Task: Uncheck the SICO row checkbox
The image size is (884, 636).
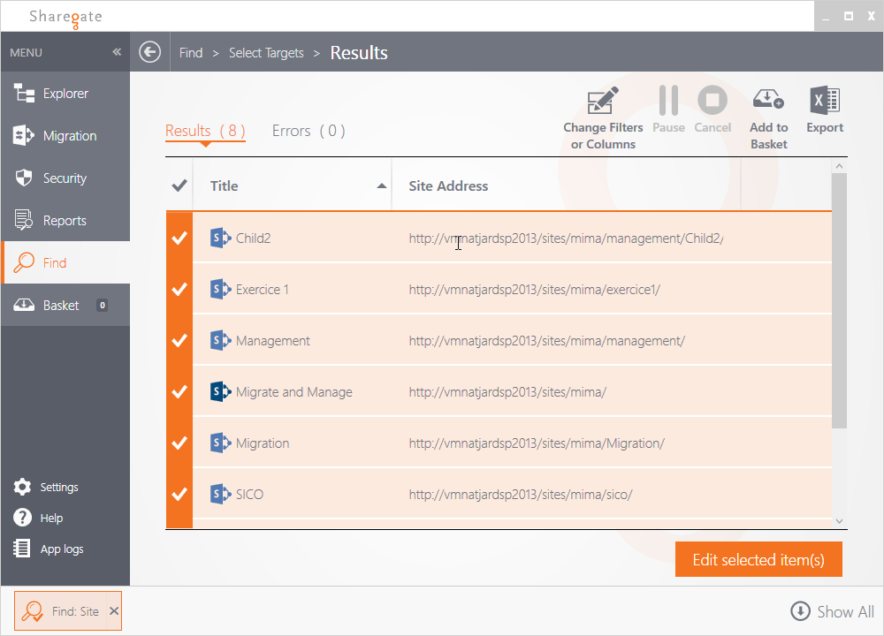Action: pyautogui.click(x=179, y=495)
